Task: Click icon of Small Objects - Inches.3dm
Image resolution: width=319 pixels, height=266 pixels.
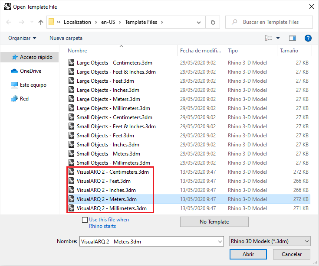Action: (x=72, y=145)
